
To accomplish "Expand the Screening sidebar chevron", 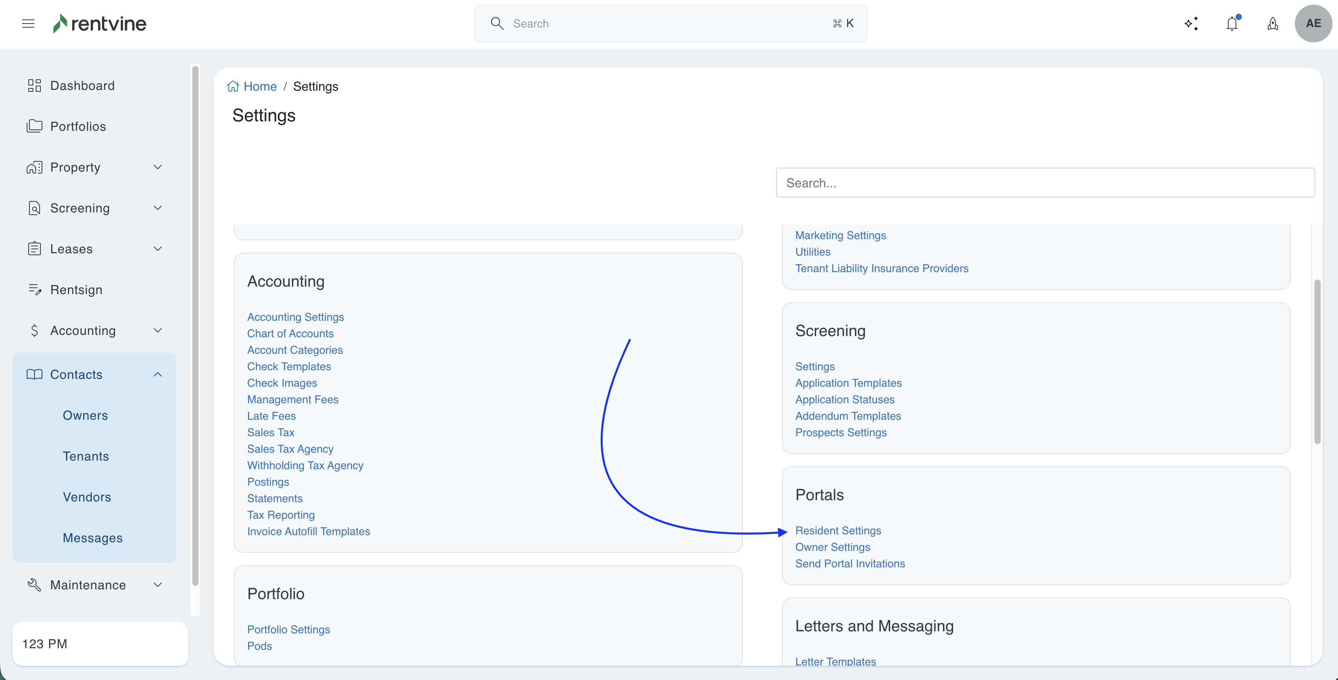I will click(x=158, y=208).
